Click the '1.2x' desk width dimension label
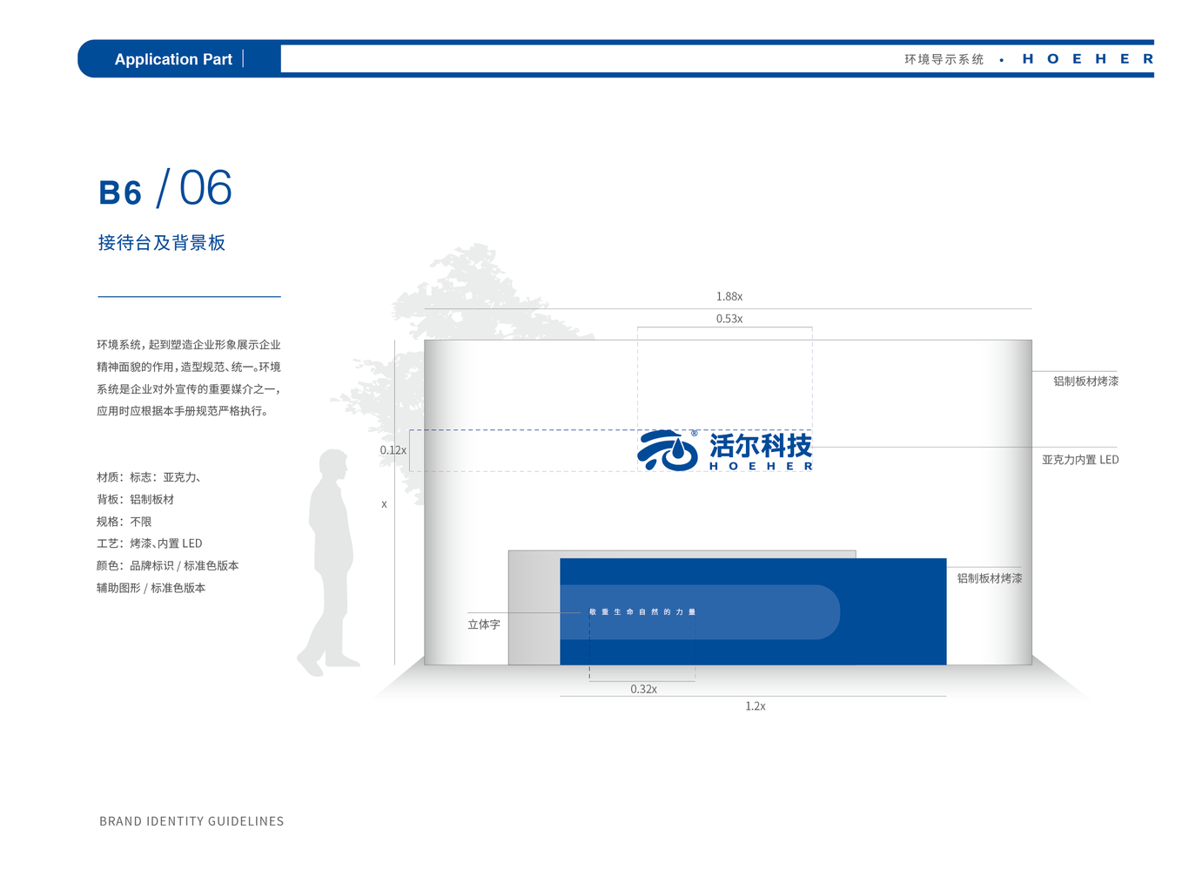This screenshot has width=1189, height=877. 756,706
